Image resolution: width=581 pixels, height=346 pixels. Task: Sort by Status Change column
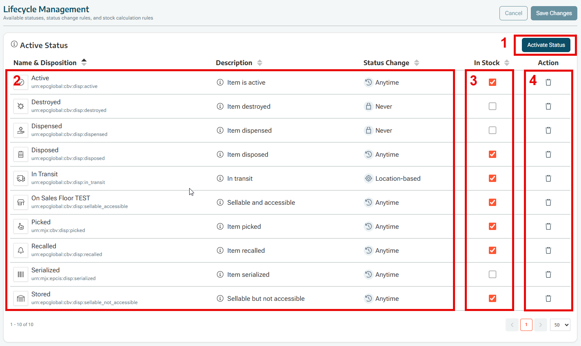coord(417,63)
